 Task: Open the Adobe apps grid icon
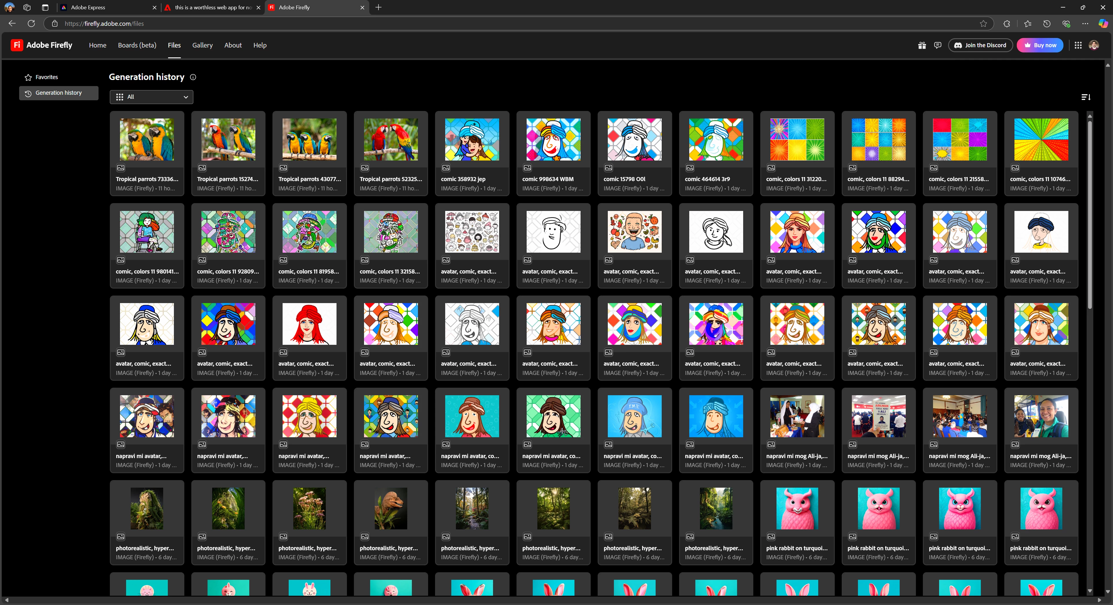point(1078,45)
